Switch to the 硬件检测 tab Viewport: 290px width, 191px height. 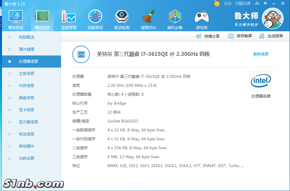[x=42, y=19]
